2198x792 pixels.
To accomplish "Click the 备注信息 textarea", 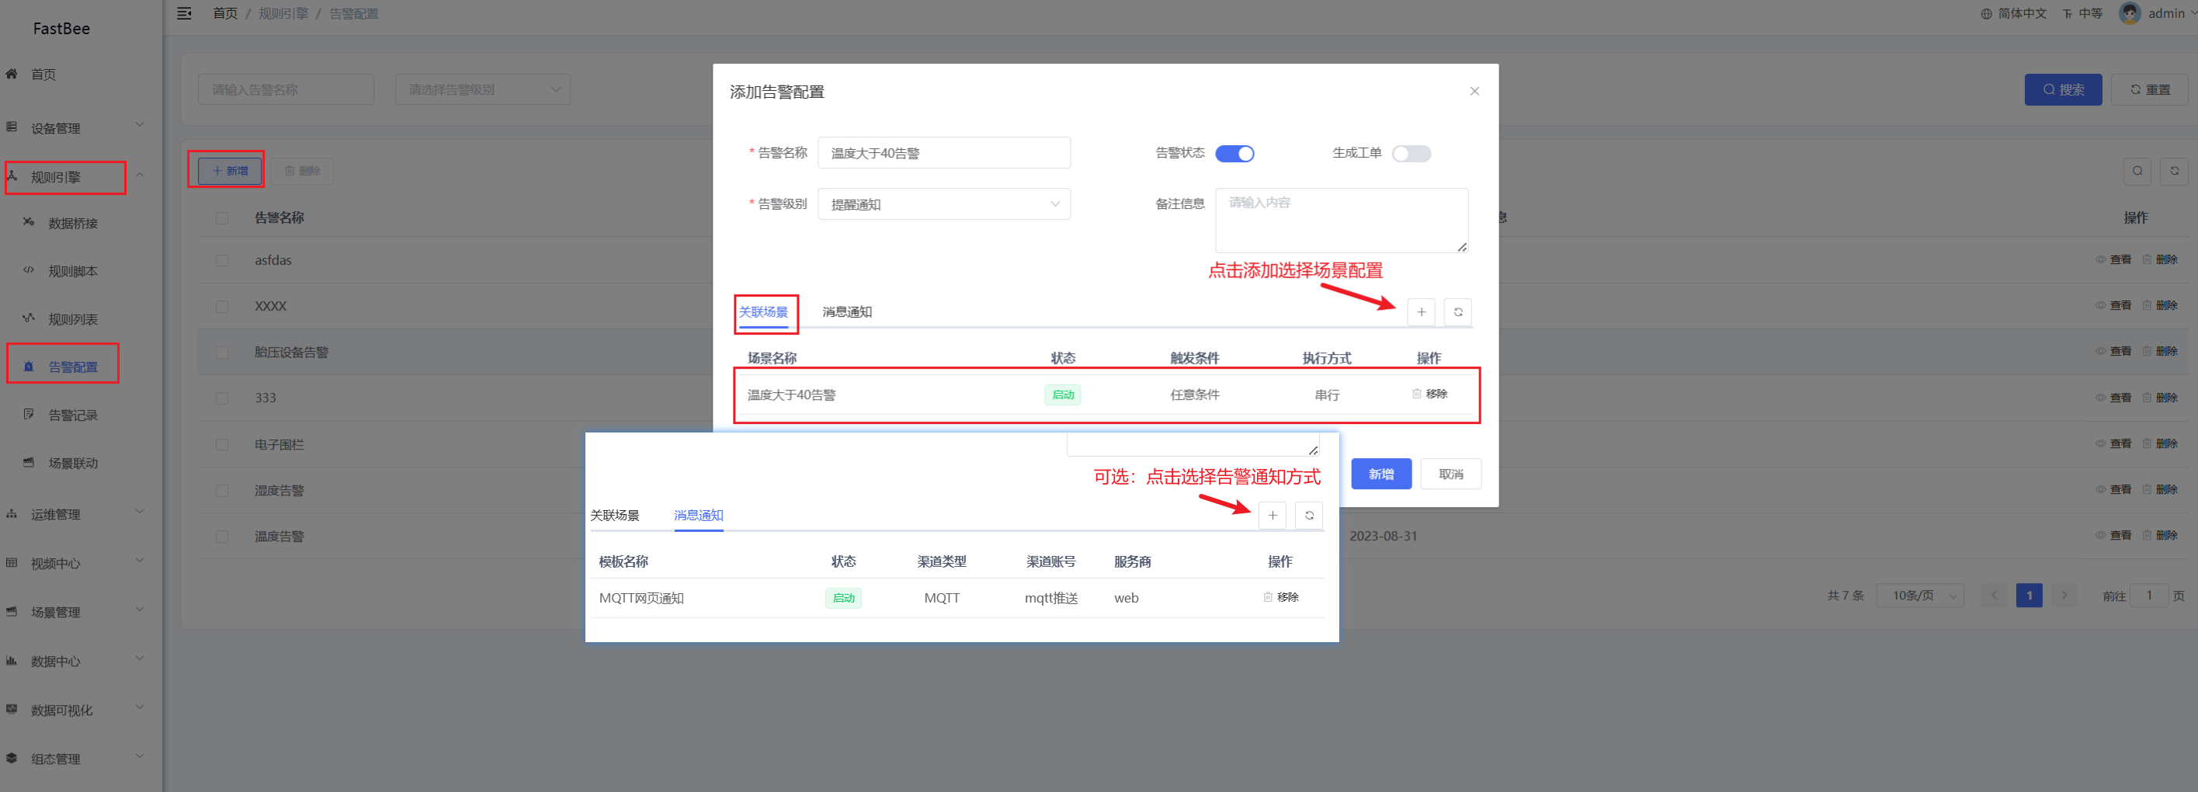I will tap(1339, 221).
